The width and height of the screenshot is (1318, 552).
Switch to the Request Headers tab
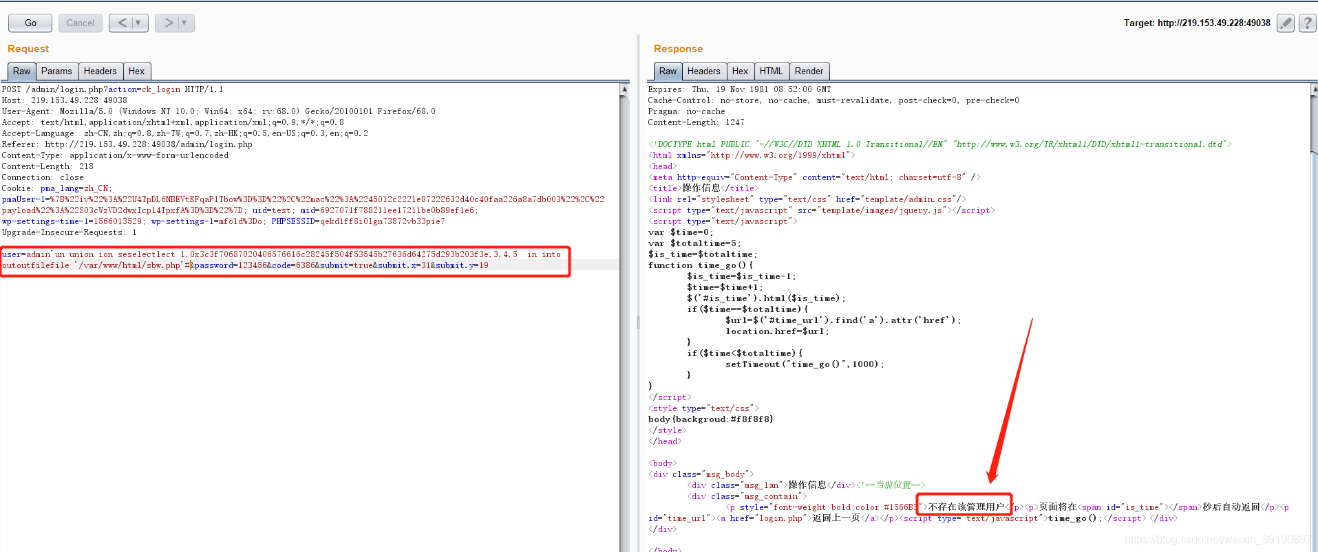point(100,71)
